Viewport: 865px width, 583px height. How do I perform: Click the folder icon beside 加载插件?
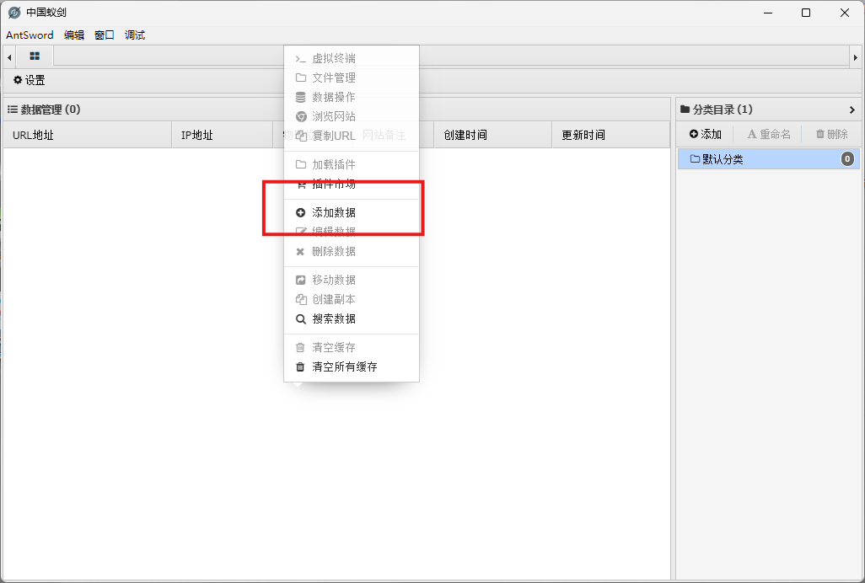(301, 164)
